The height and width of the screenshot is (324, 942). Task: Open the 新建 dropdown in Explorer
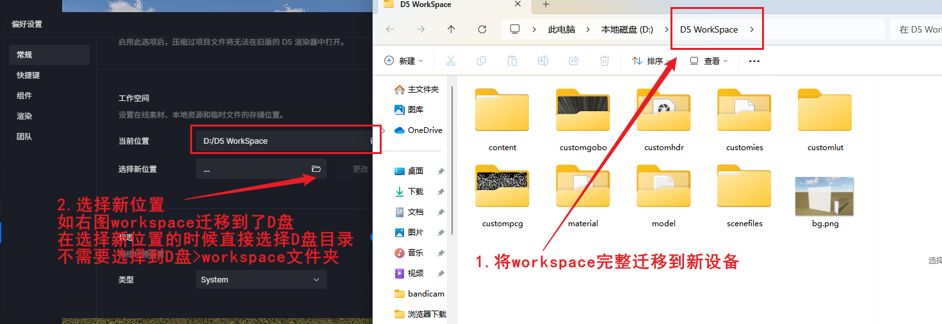point(403,61)
